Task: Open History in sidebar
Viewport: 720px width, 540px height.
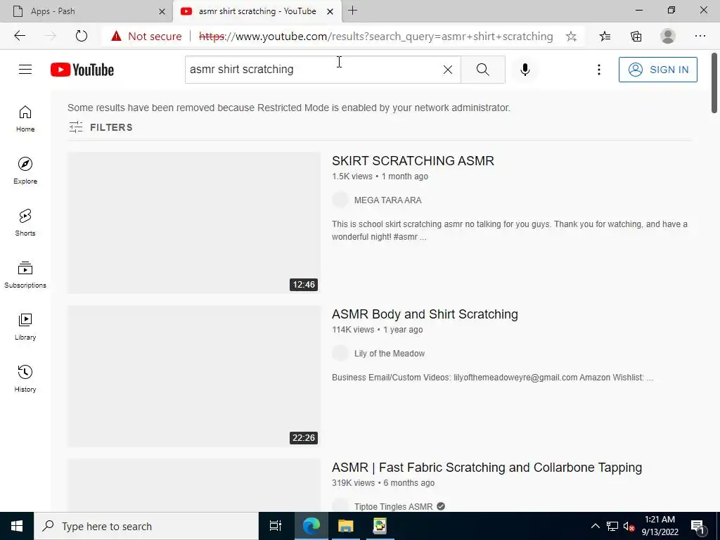Action: click(x=25, y=379)
